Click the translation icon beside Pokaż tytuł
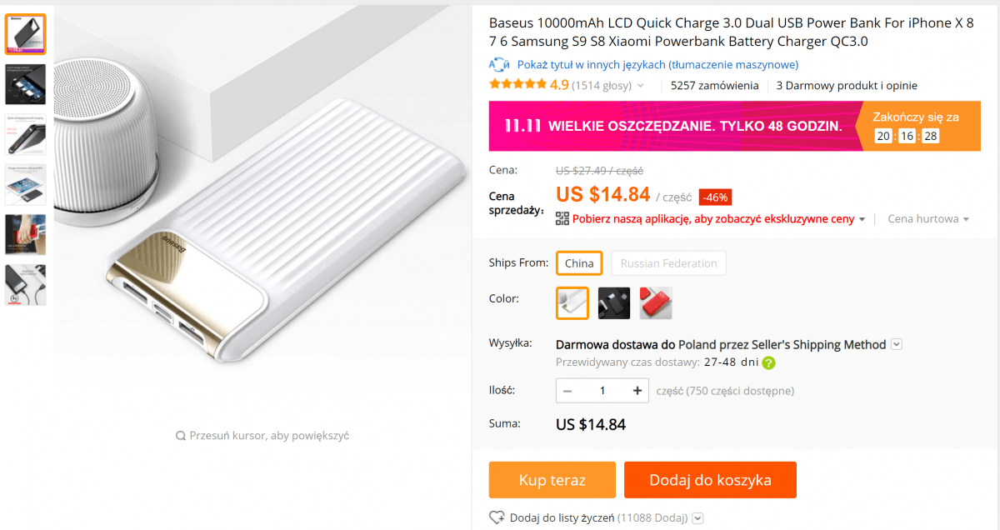 [499, 65]
